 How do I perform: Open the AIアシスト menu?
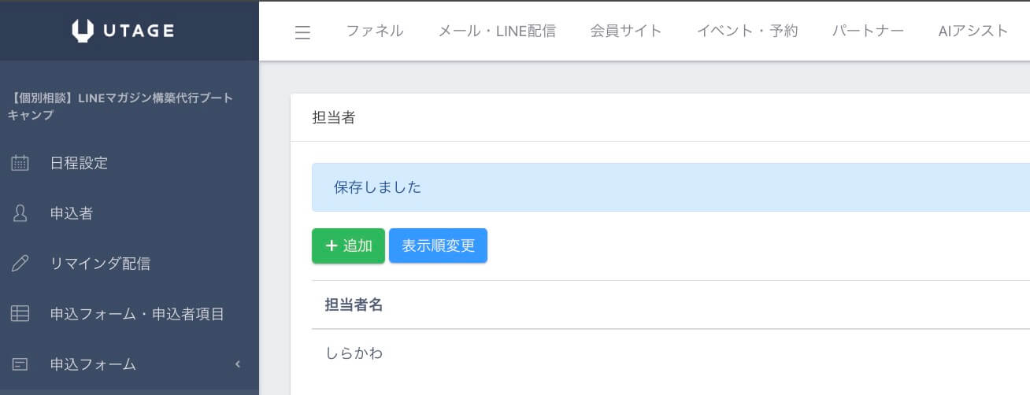(x=973, y=31)
